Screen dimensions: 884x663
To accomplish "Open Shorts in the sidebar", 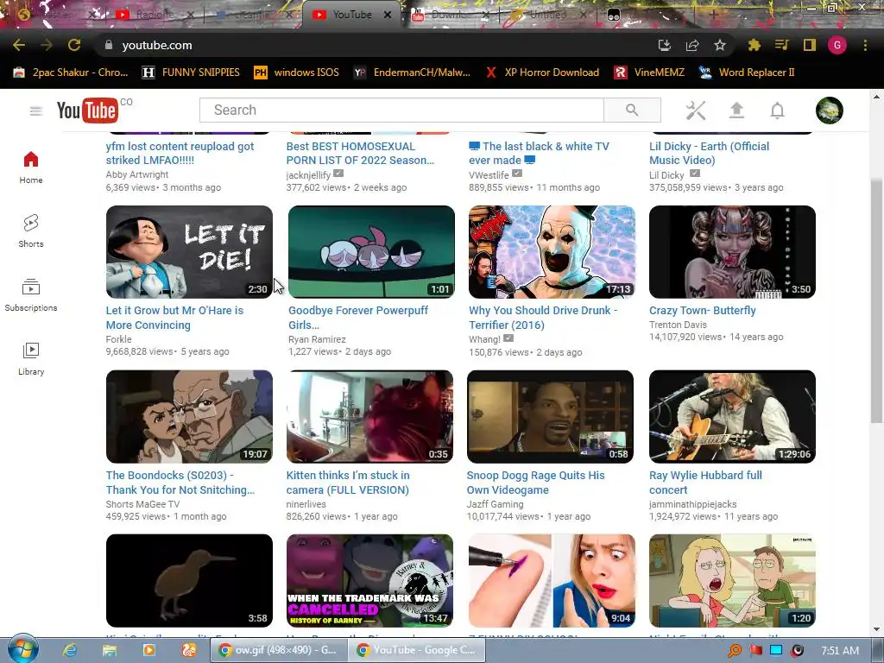I will click(x=31, y=231).
